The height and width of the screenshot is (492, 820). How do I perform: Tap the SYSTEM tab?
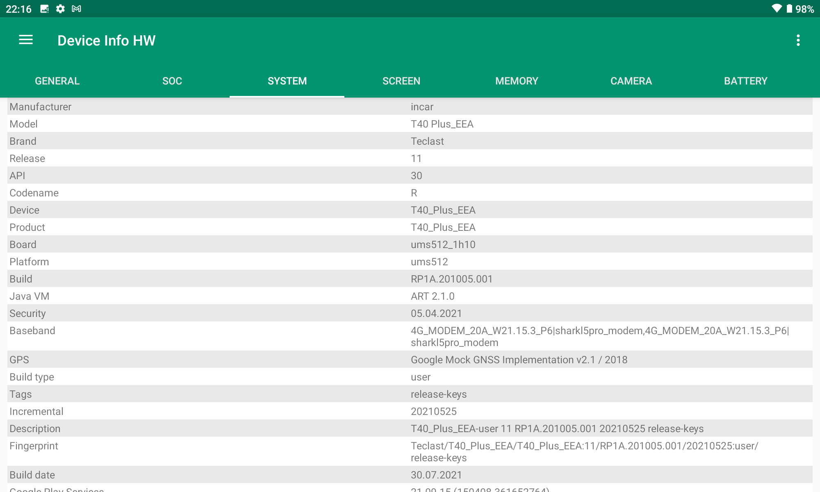287,81
